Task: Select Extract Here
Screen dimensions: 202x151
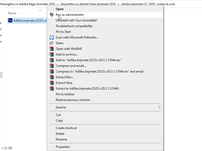Action: pyautogui.click(x=105, y=83)
